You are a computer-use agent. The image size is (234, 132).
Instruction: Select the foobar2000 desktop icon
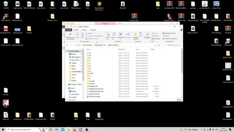coord(228,42)
